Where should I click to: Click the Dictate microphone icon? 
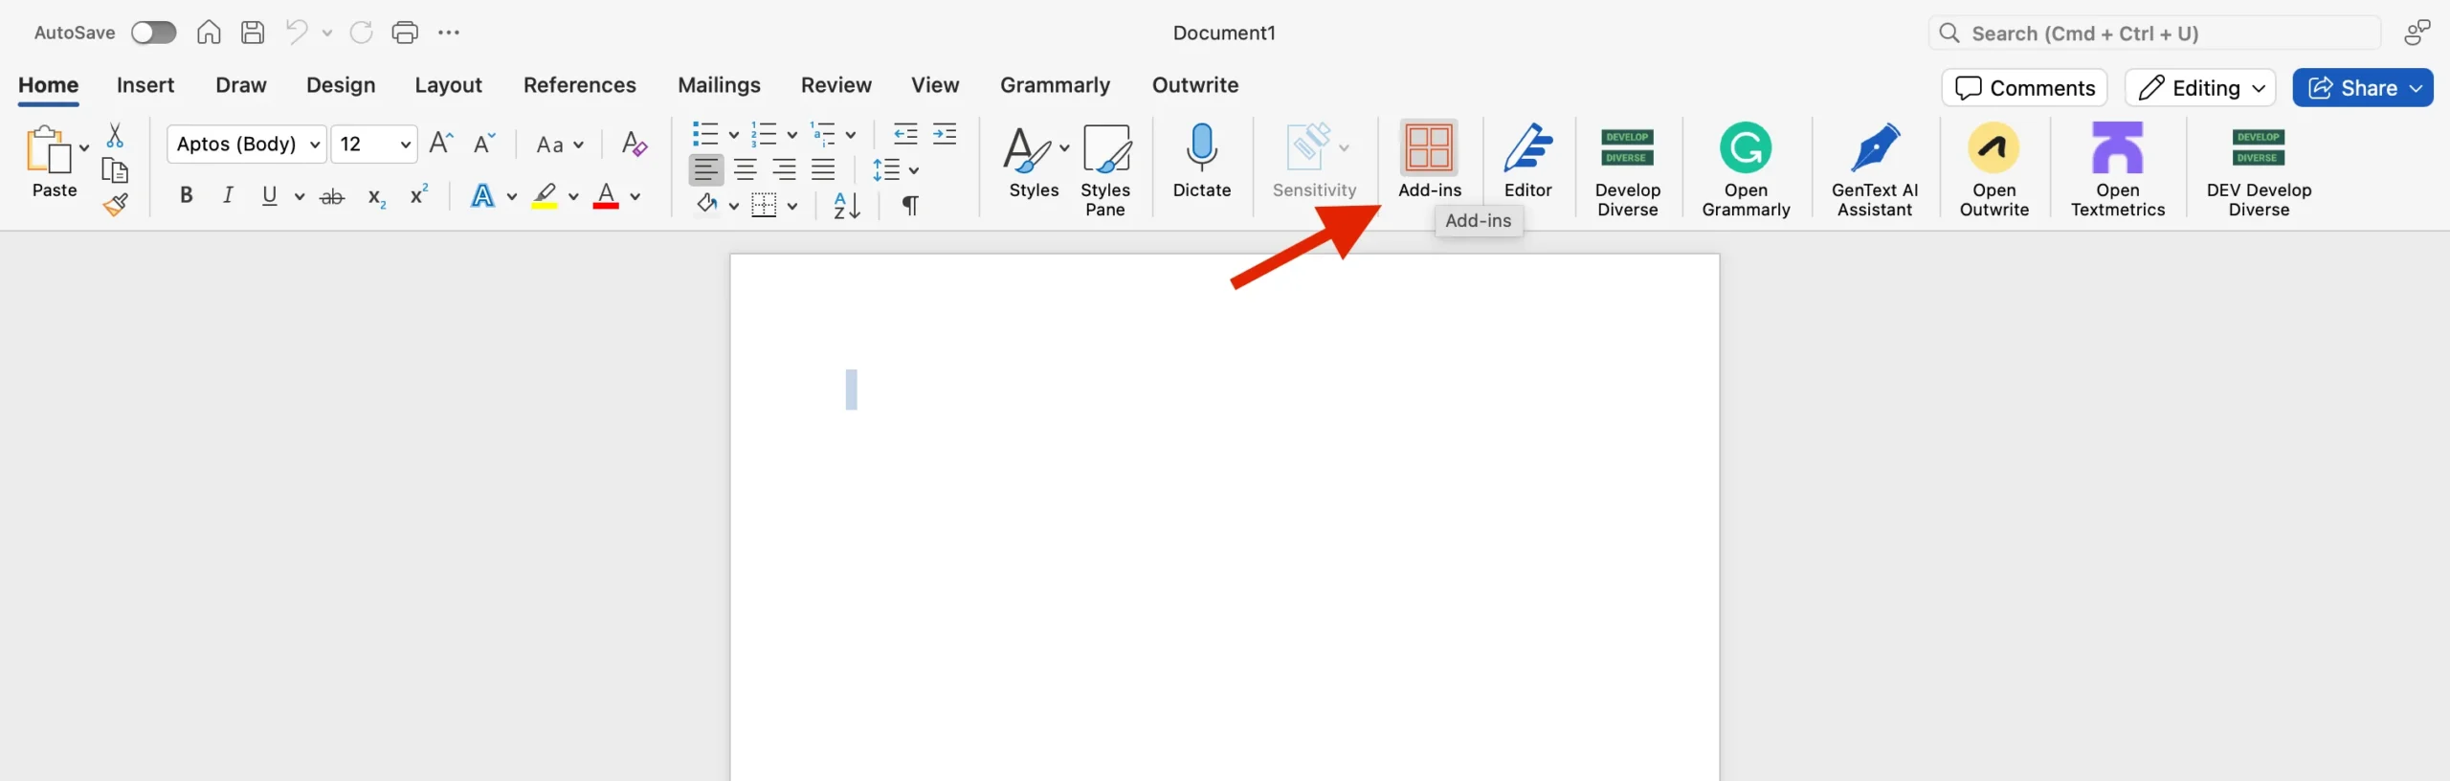pyautogui.click(x=1201, y=148)
